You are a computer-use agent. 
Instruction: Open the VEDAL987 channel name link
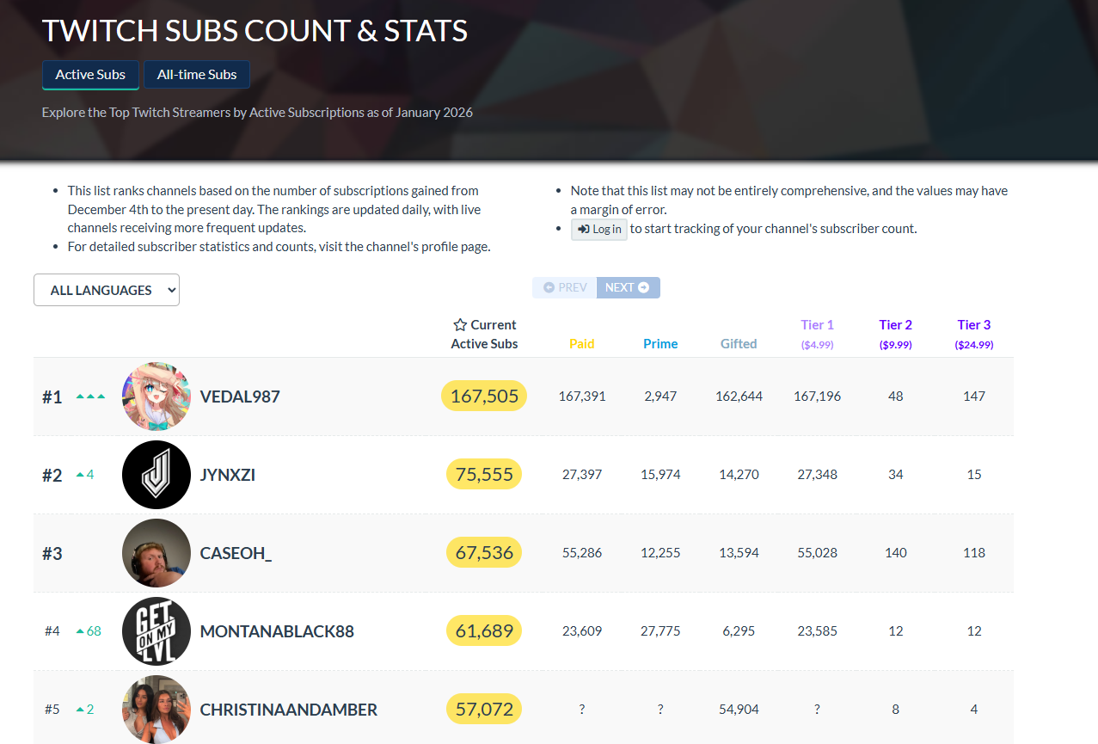240,397
